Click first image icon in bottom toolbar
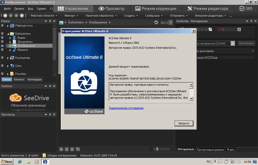This screenshot has height=165, width=258. pos(61,149)
